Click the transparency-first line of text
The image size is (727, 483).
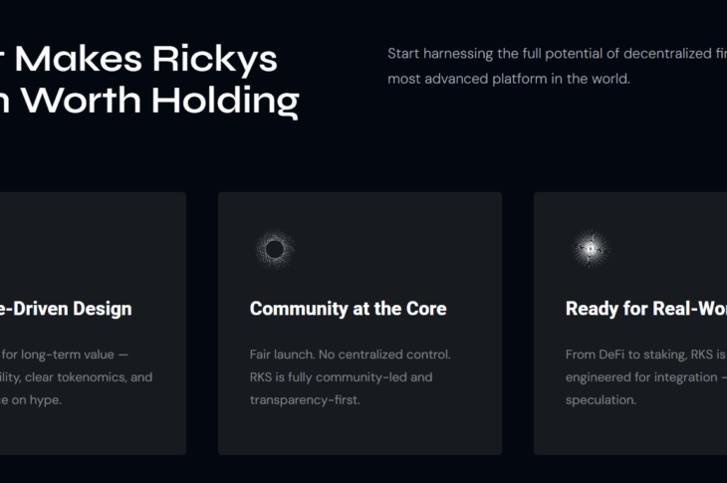tap(305, 400)
